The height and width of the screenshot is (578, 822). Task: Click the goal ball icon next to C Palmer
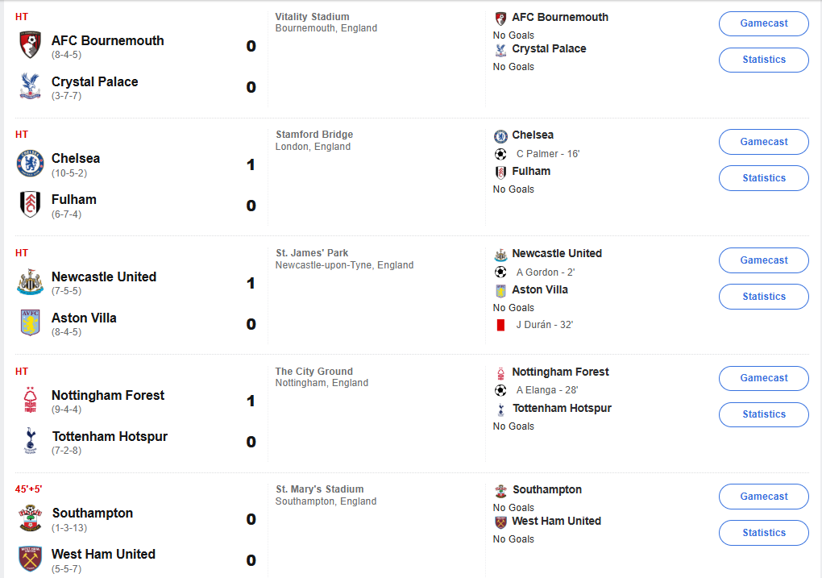[500, 154]
